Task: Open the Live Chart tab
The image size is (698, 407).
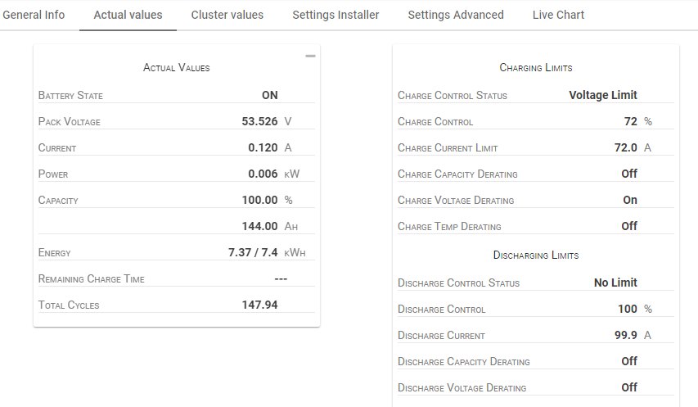Action: coord(558,15)
